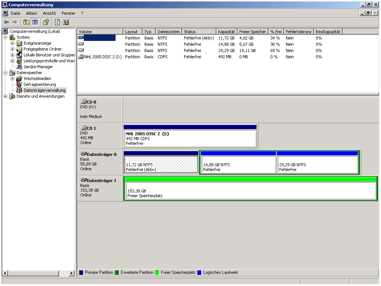The height and width of the screenshot is (286, 381).
Task: Click the Datenträger 0 disk icon
Action: point(84,154)
